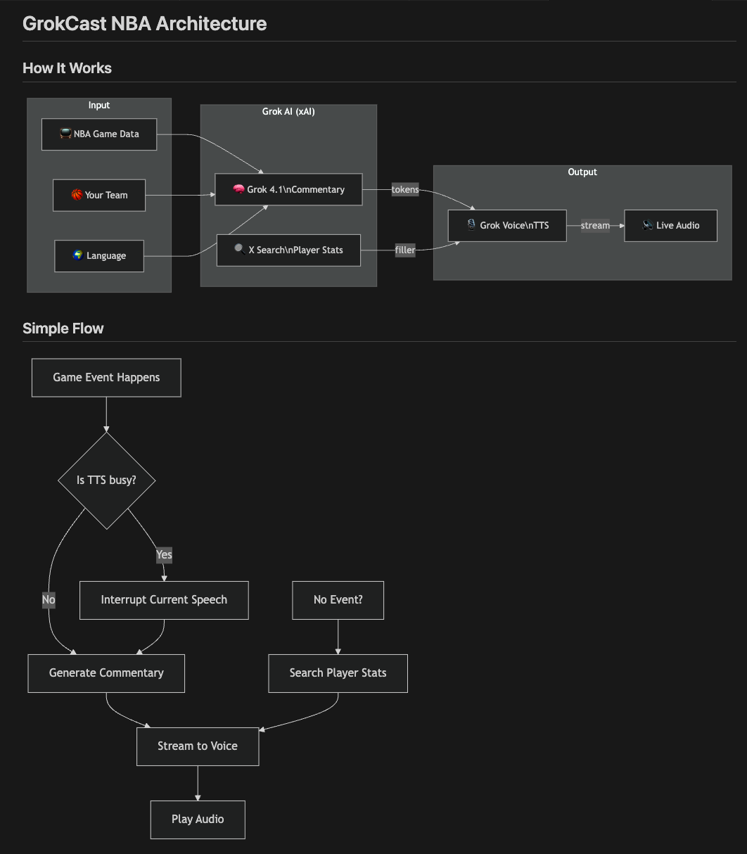
Task: Select the Play Audio box
Action: point(198,820)
